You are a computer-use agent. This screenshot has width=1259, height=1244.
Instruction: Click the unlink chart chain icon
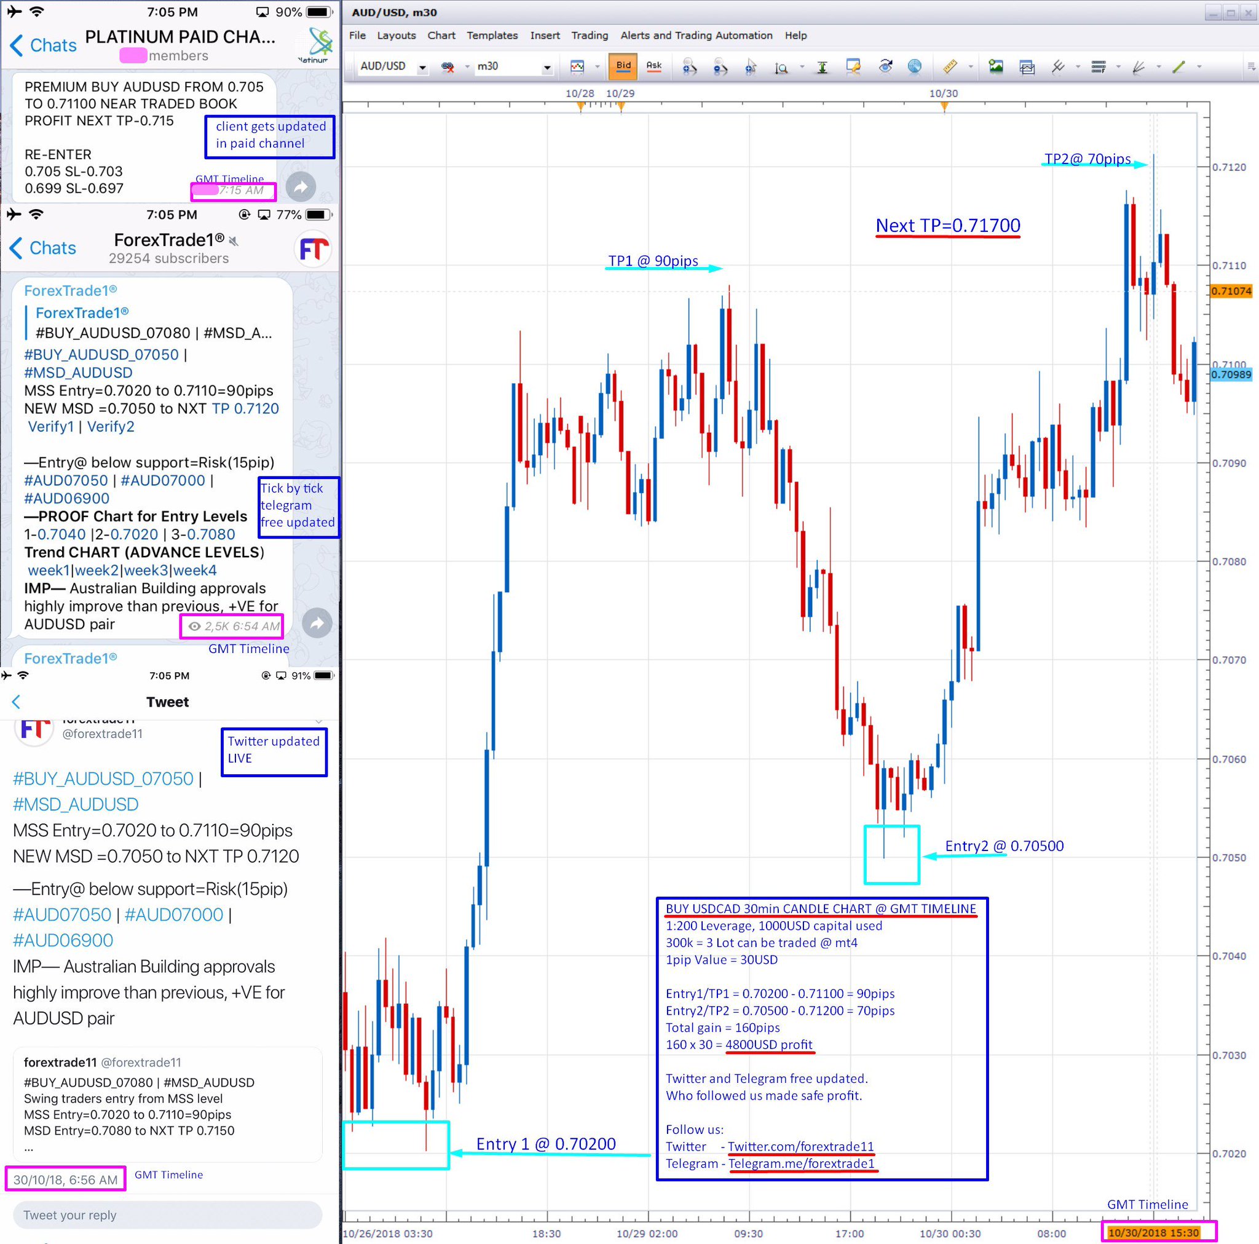[x=448, y=66]
